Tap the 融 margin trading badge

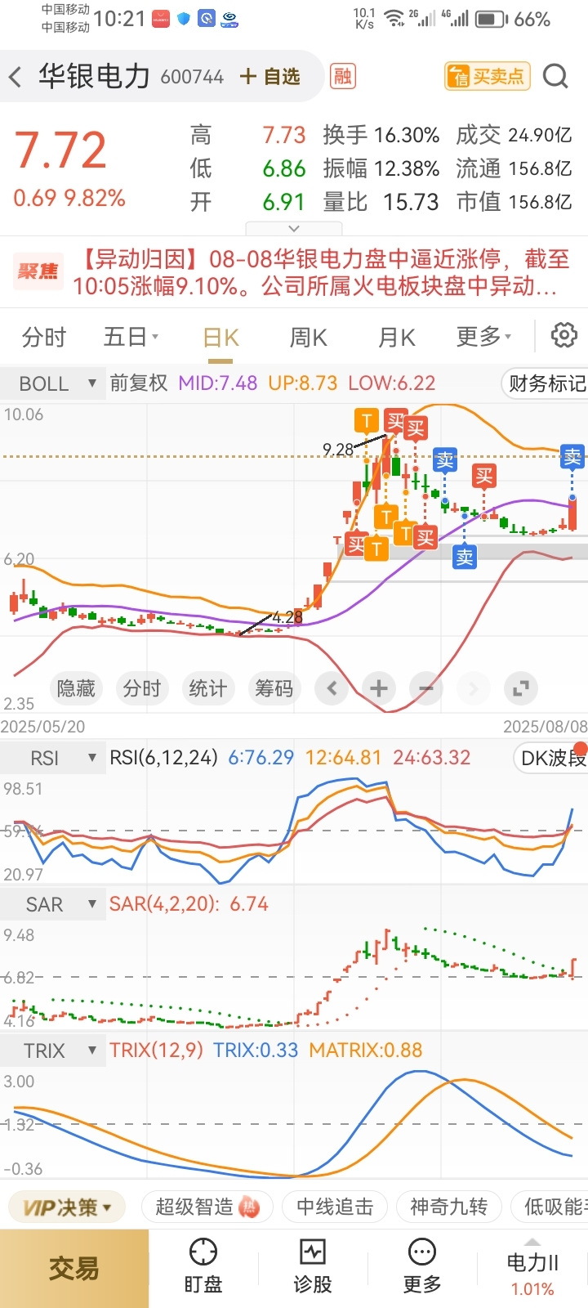point(343,76)
